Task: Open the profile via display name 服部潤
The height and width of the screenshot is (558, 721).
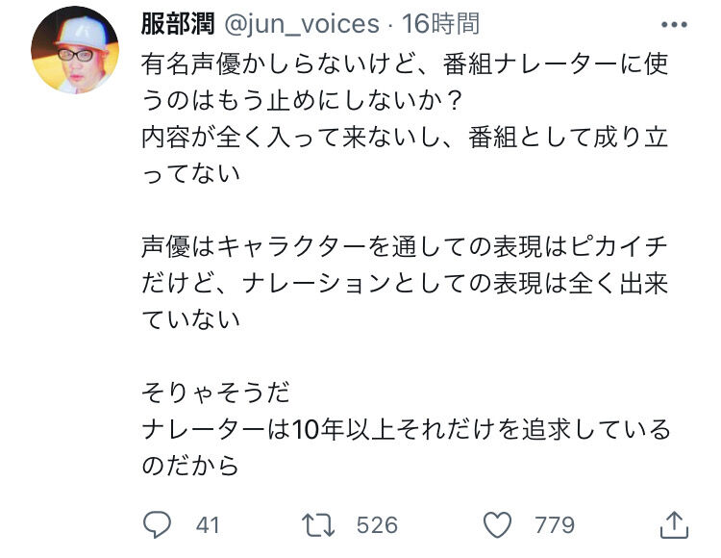Action: click(x=178, y=24)
